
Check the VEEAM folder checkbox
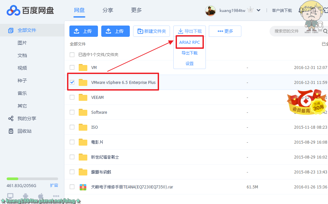[x=72, y=97]
